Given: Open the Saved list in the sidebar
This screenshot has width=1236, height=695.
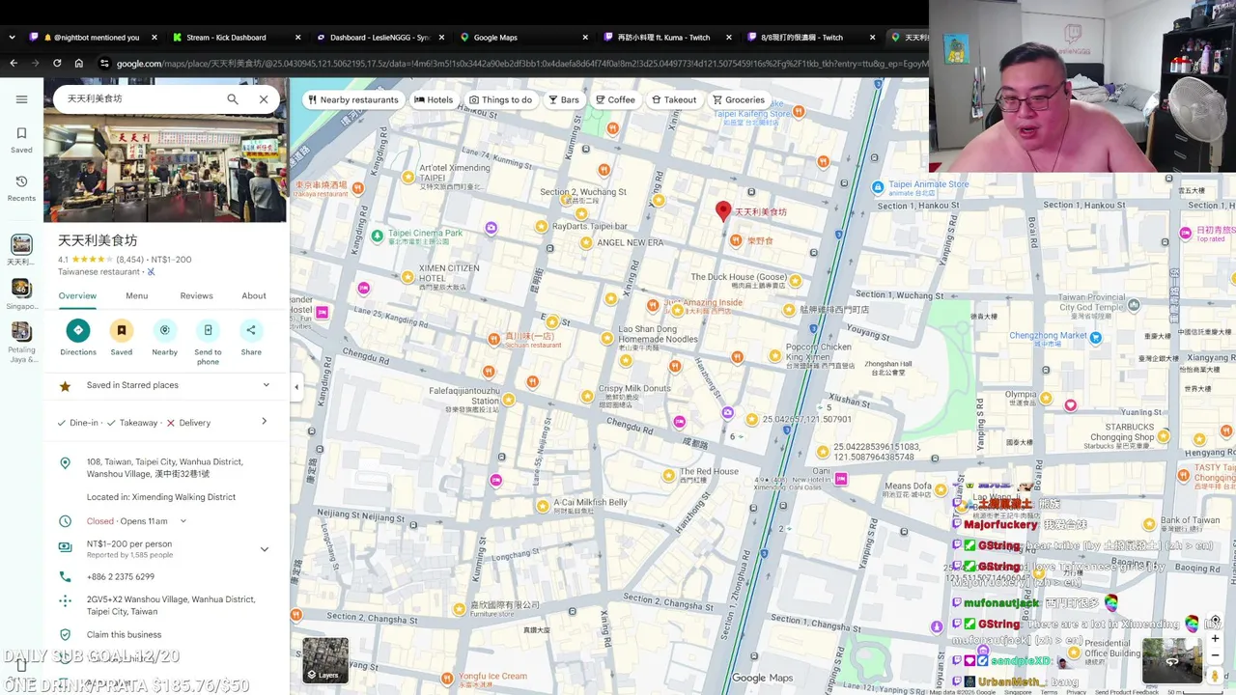Looking at the screenshot, I should point(21,140).
